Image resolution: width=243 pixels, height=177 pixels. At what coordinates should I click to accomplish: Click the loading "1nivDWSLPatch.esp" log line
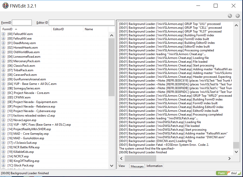coord(158,118)
